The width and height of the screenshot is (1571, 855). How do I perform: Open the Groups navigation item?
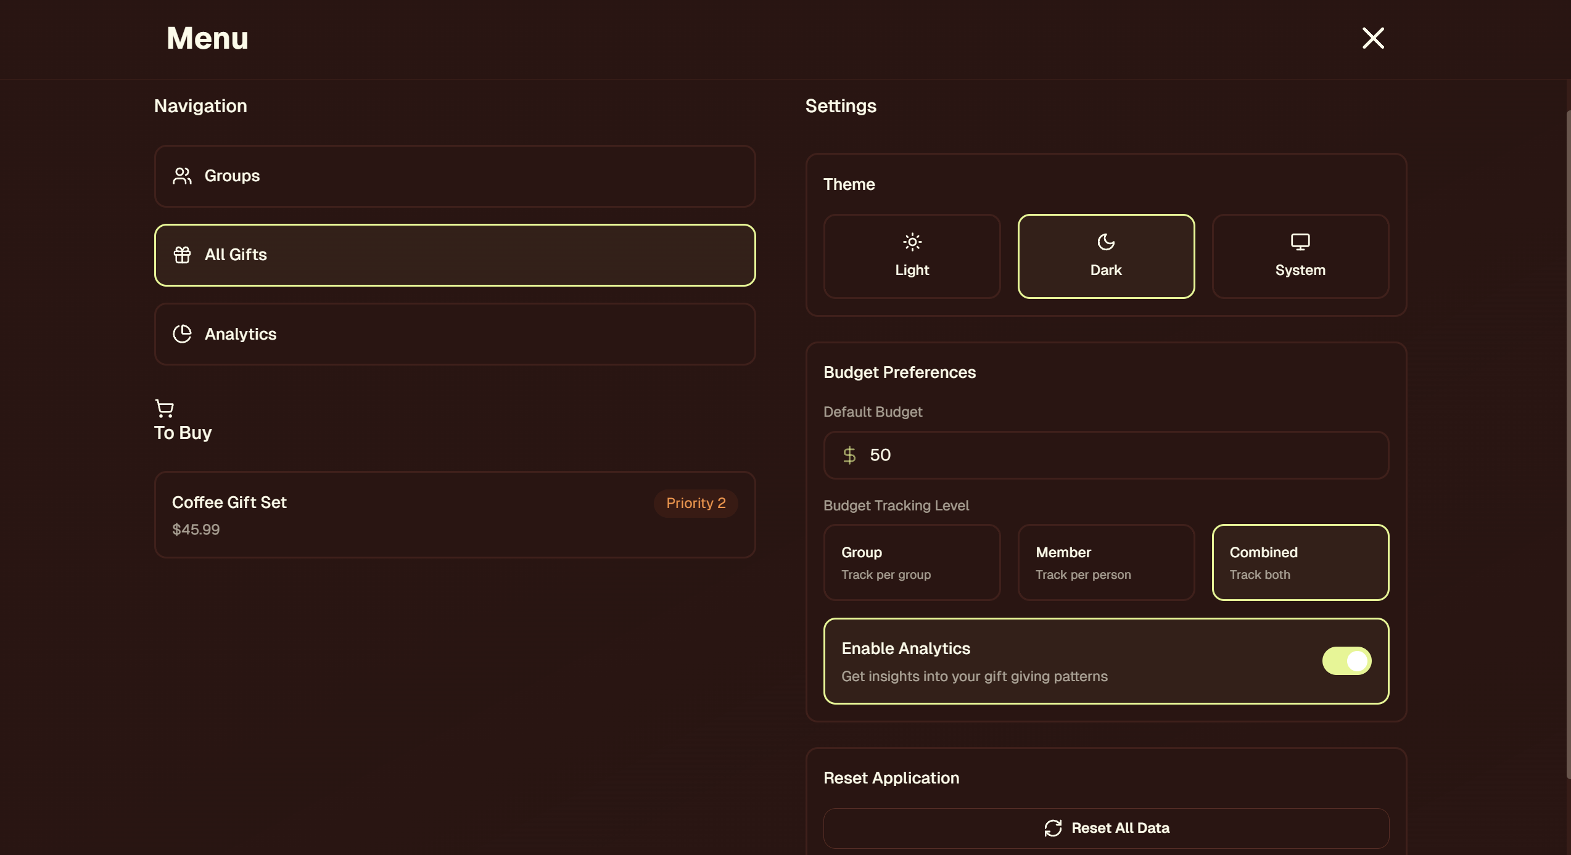pyautogui.click(x=455, y=176)
